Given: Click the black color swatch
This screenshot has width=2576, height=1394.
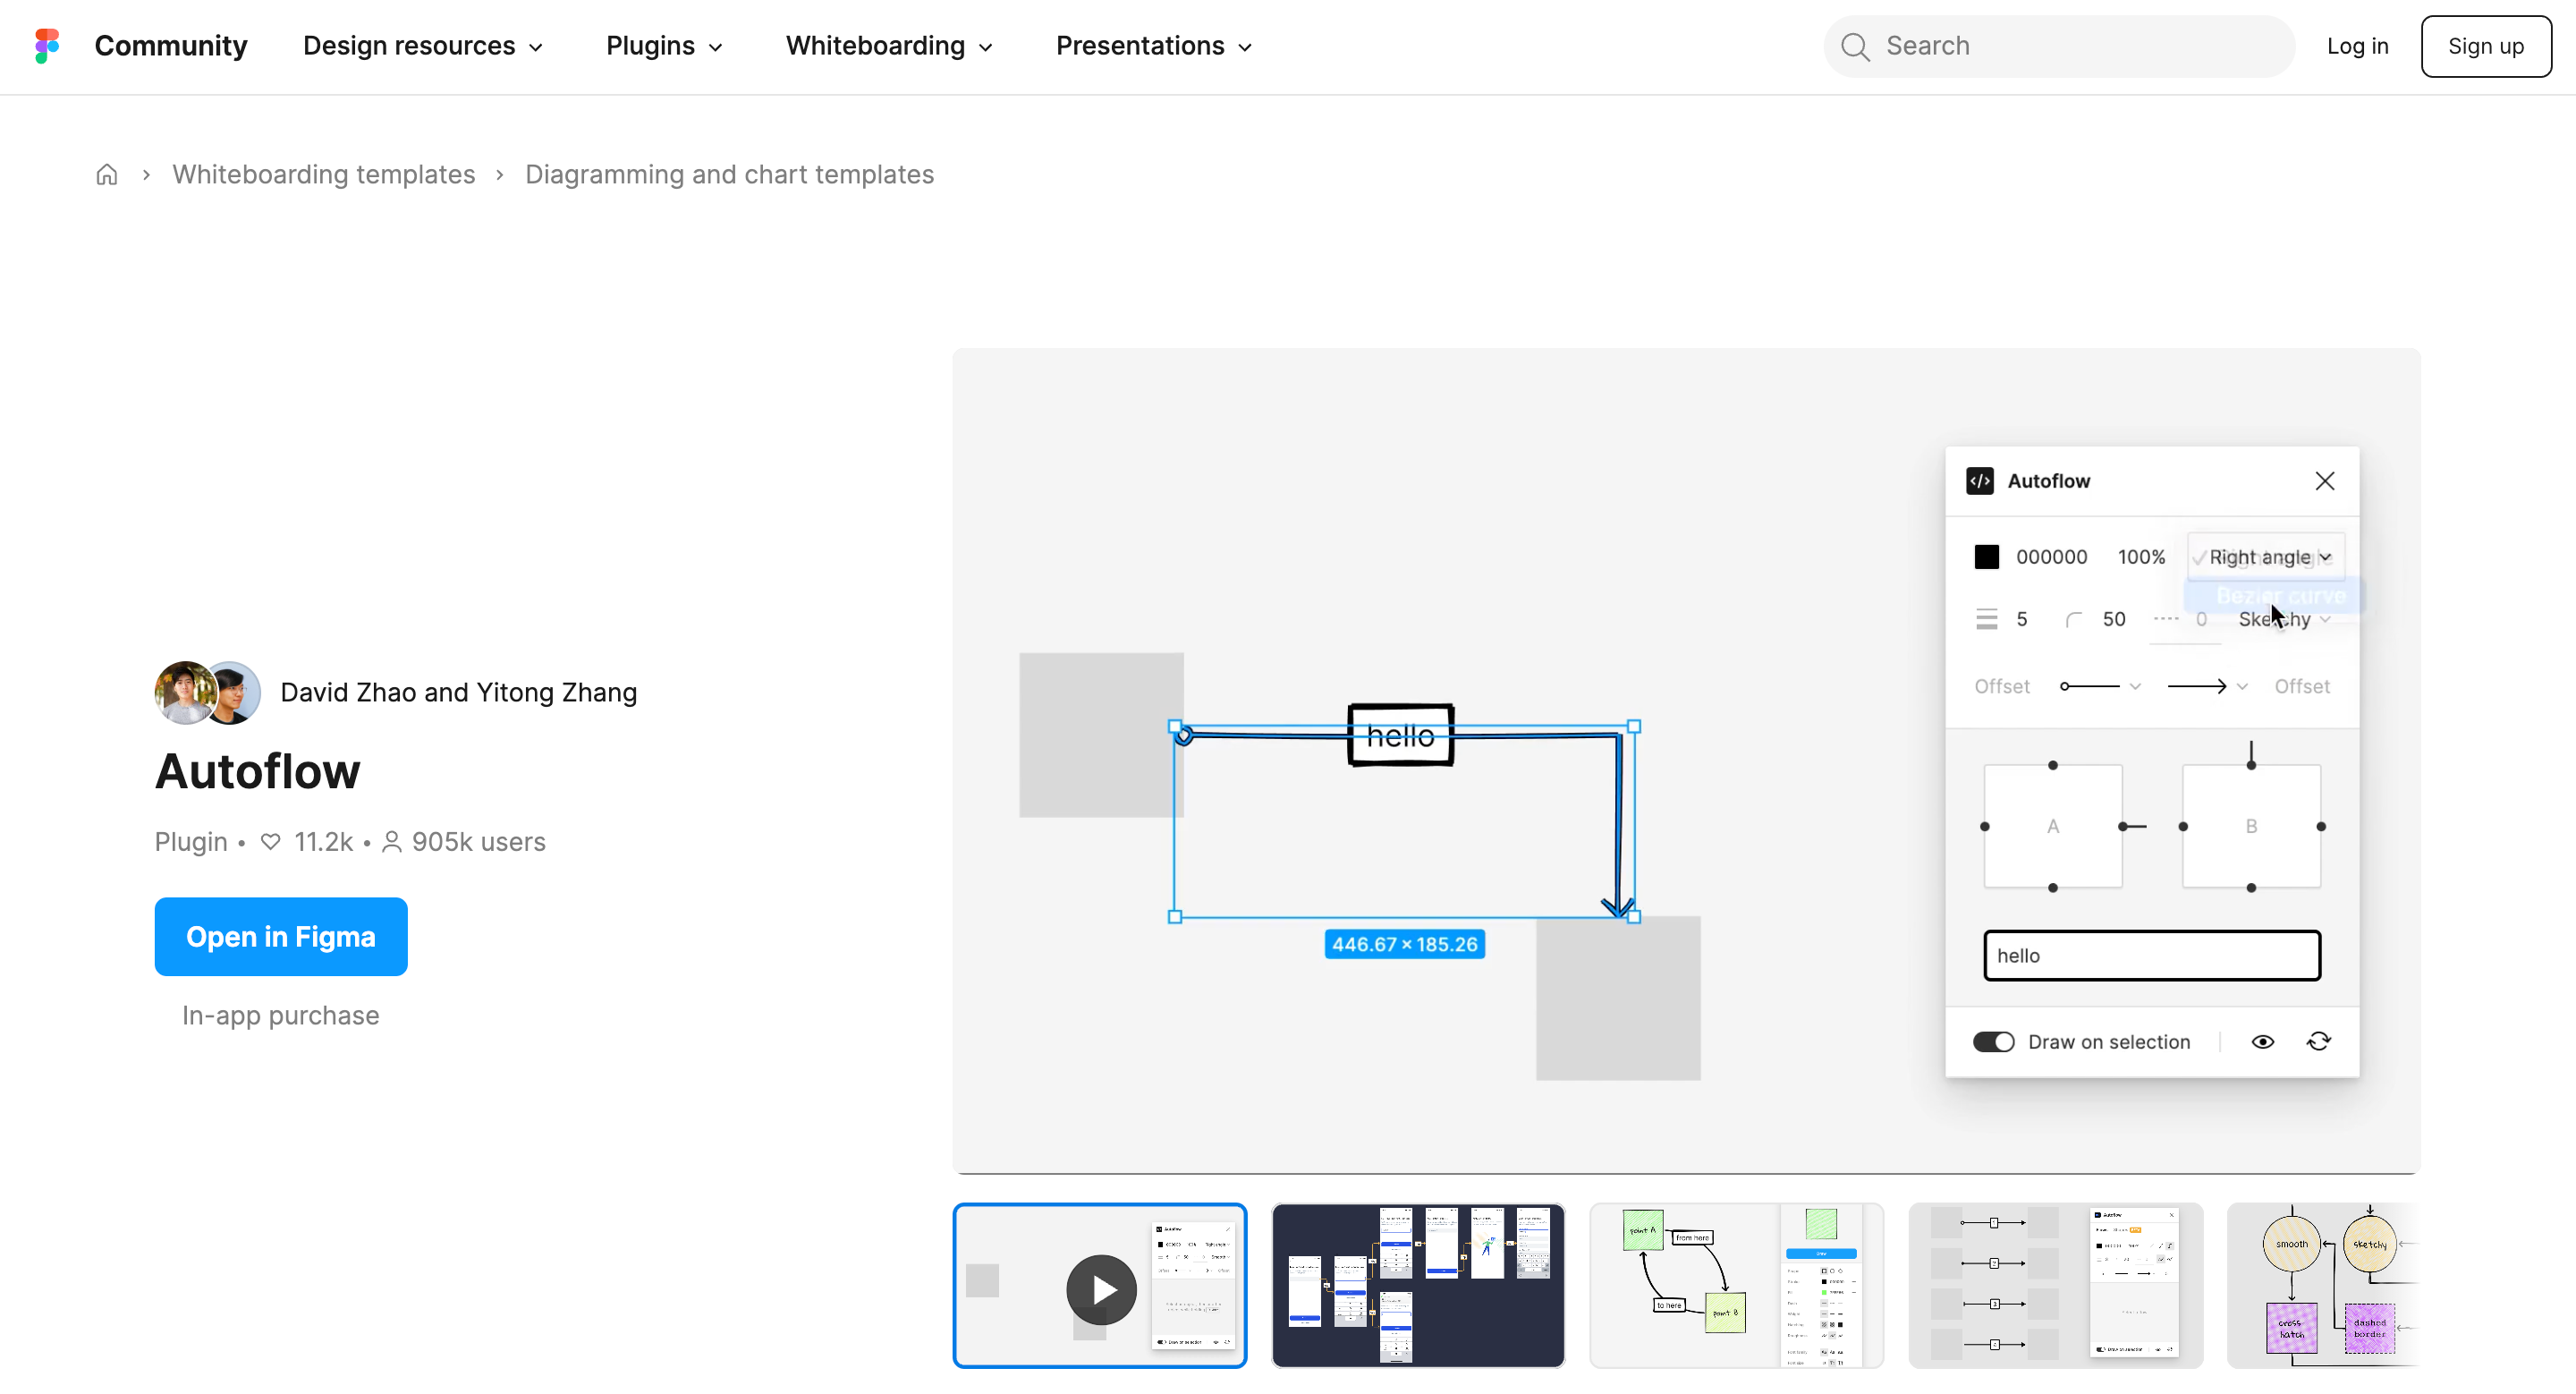Looking at the screenshot, I should click(x=1986, y=557).
